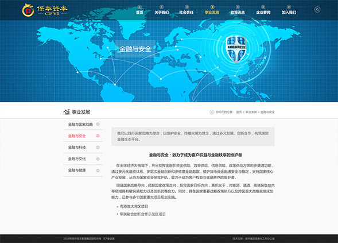
Task: Select 金融与文化 in the sidebar
Action: pos(77,159)
